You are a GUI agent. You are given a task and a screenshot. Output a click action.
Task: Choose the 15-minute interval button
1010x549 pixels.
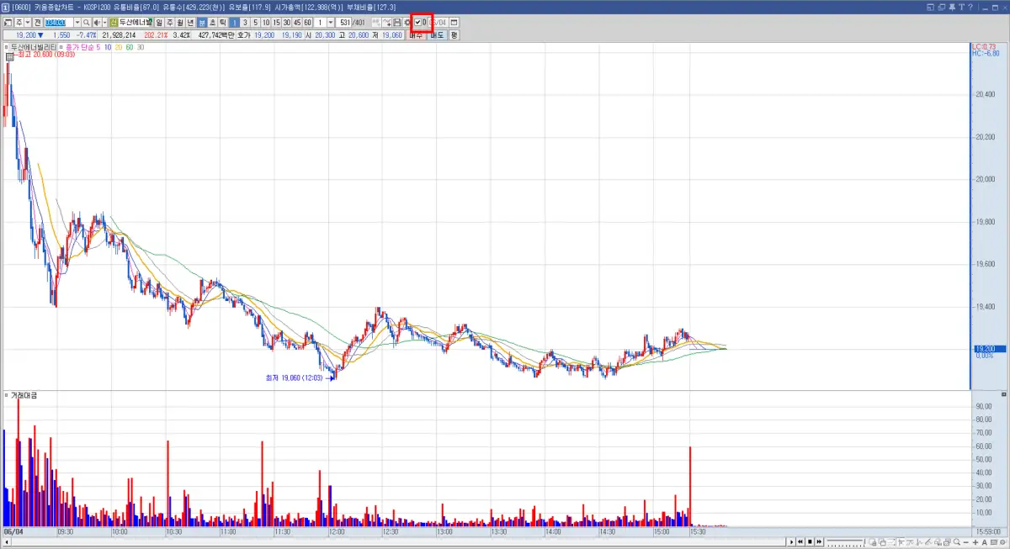276,22
